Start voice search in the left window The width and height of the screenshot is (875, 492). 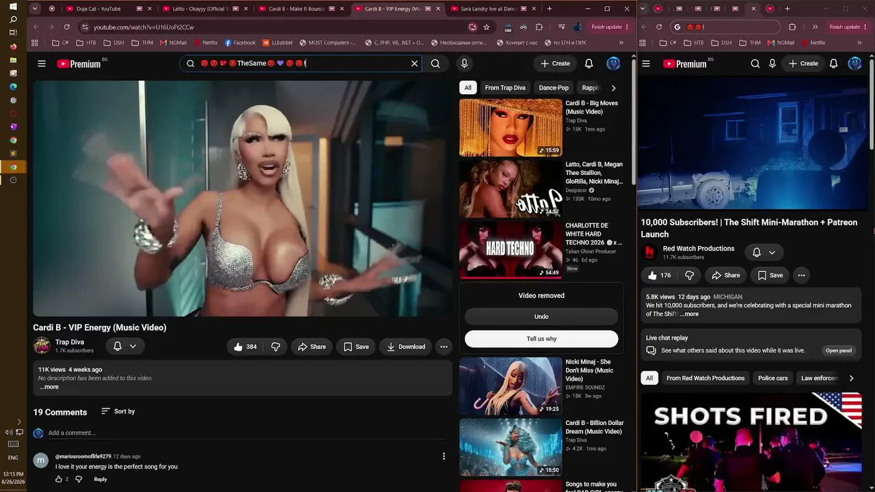(x=464, y=64)
